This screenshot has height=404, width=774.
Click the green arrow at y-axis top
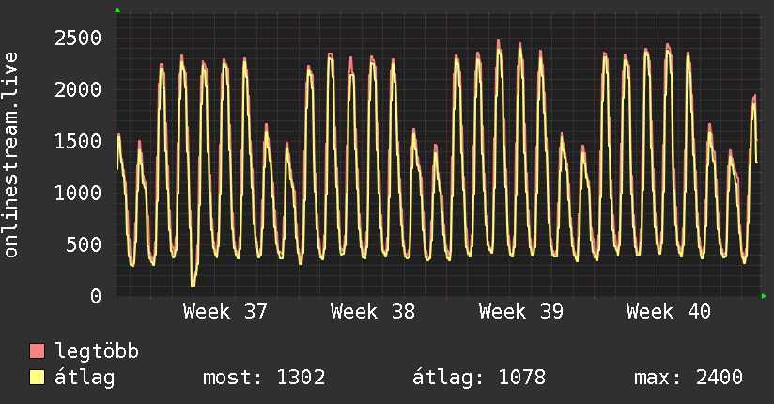coord(117,10)
